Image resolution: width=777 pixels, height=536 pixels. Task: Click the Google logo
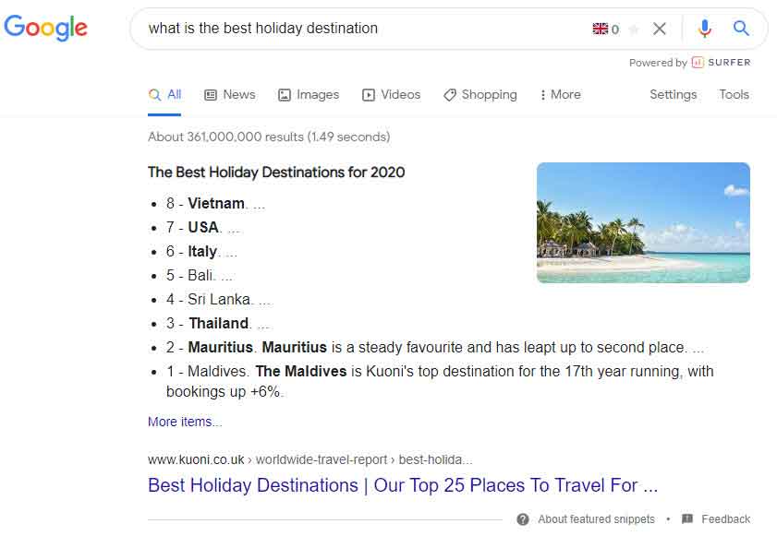pos(46,28)
